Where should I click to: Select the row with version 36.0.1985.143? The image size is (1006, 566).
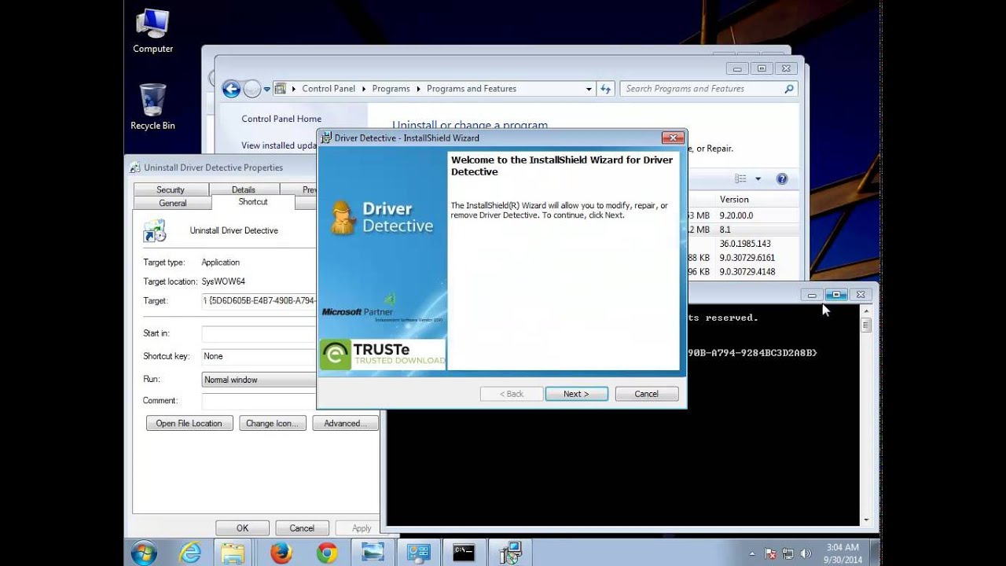742,244
